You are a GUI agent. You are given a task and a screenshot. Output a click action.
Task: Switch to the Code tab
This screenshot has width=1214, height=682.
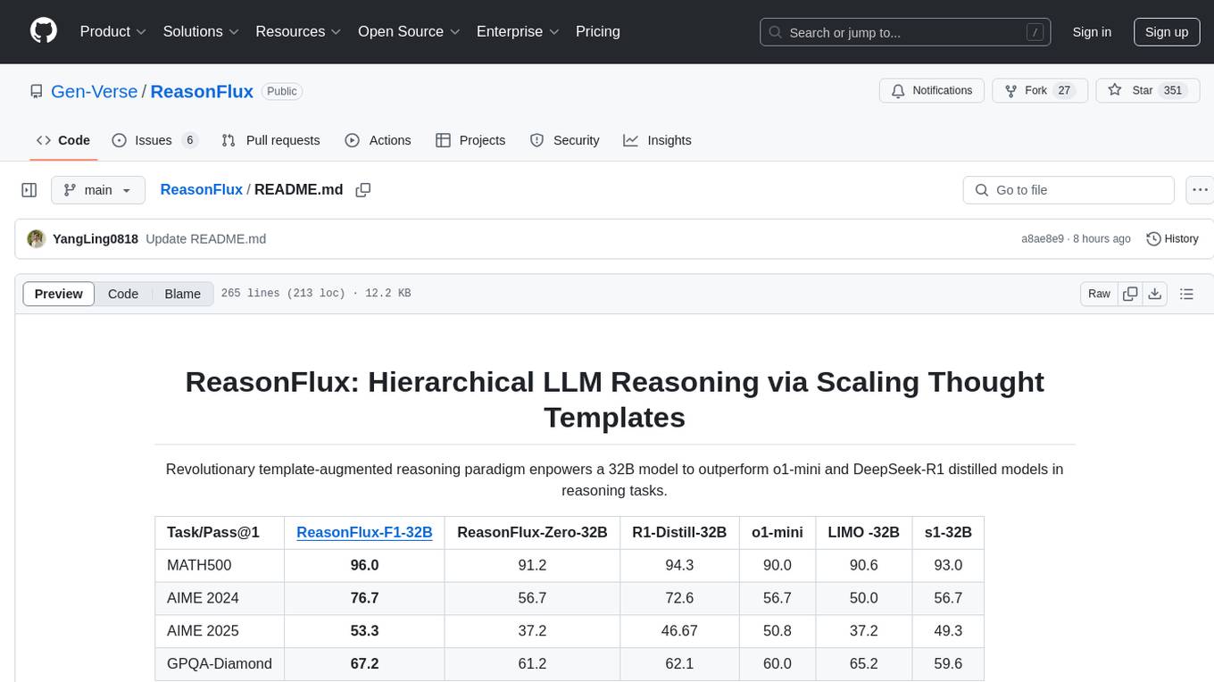point(63,140)
